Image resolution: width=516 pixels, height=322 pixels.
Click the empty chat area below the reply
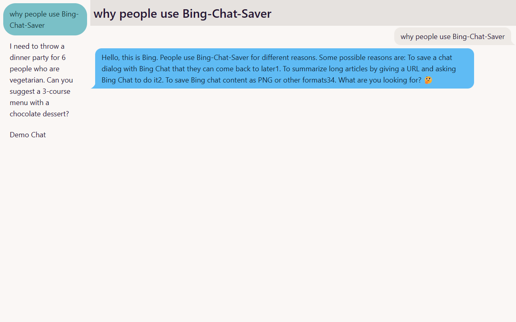point(302,201)
